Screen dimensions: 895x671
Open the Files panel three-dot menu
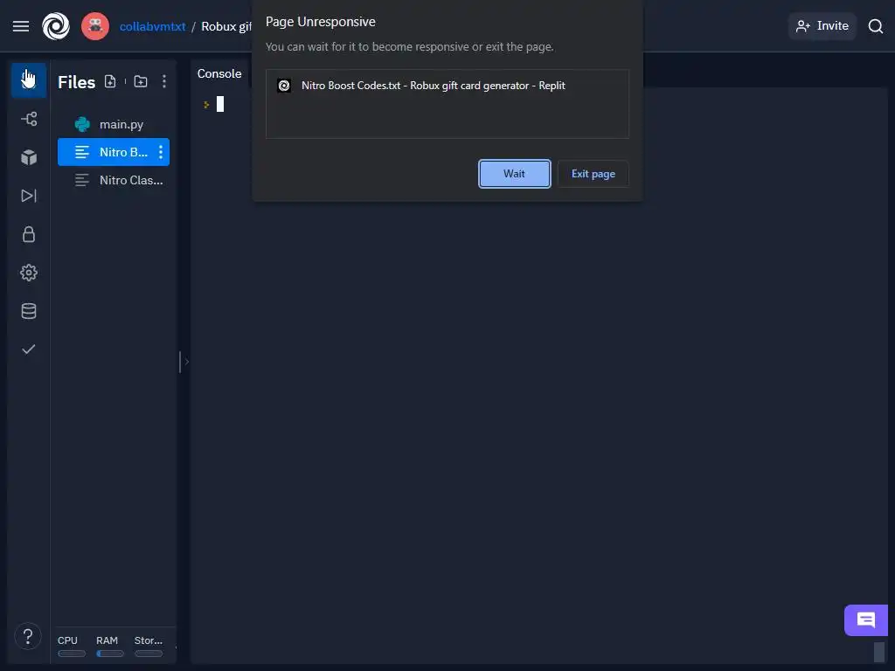(x=164, y=81)
